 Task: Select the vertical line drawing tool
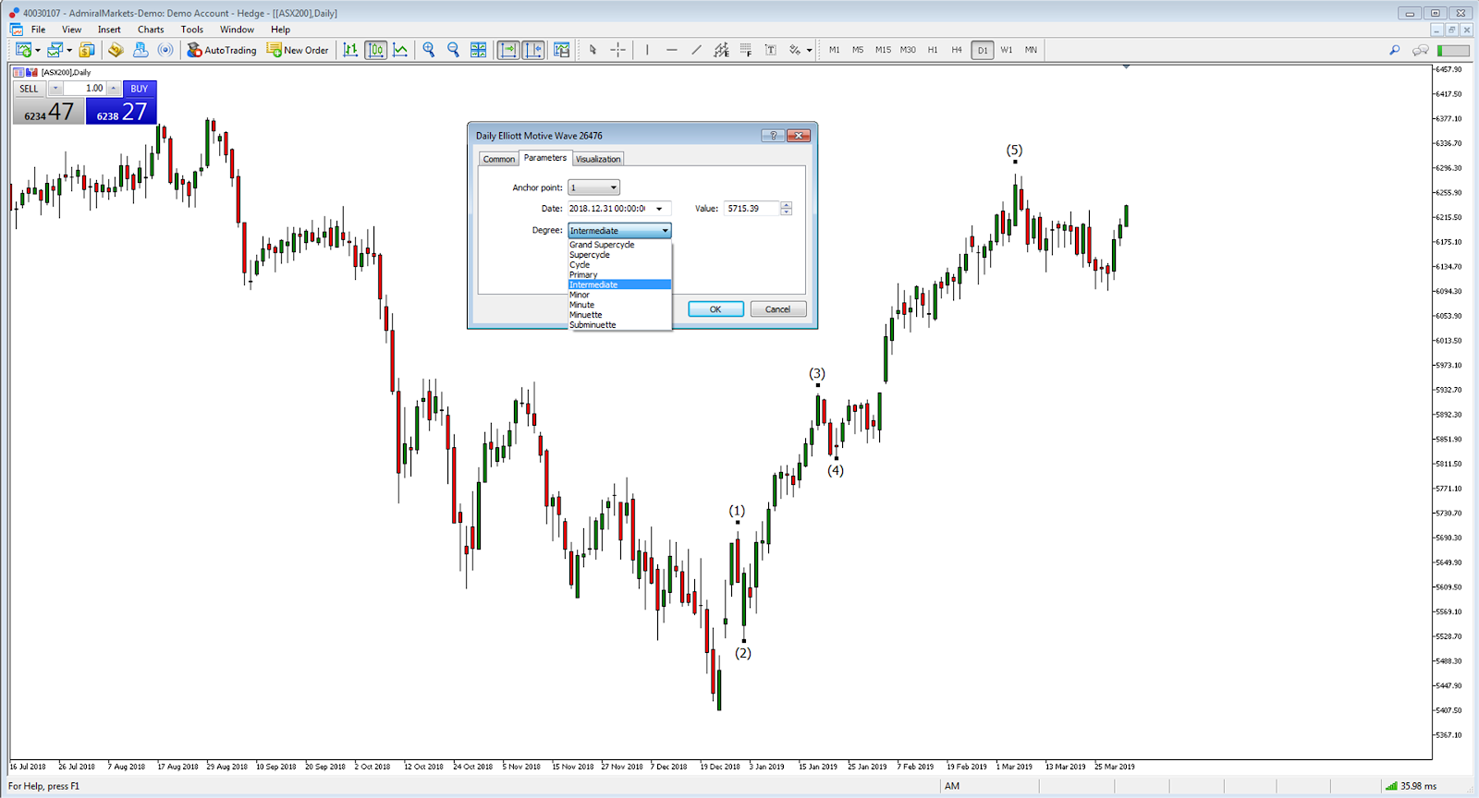coord(647,50)
